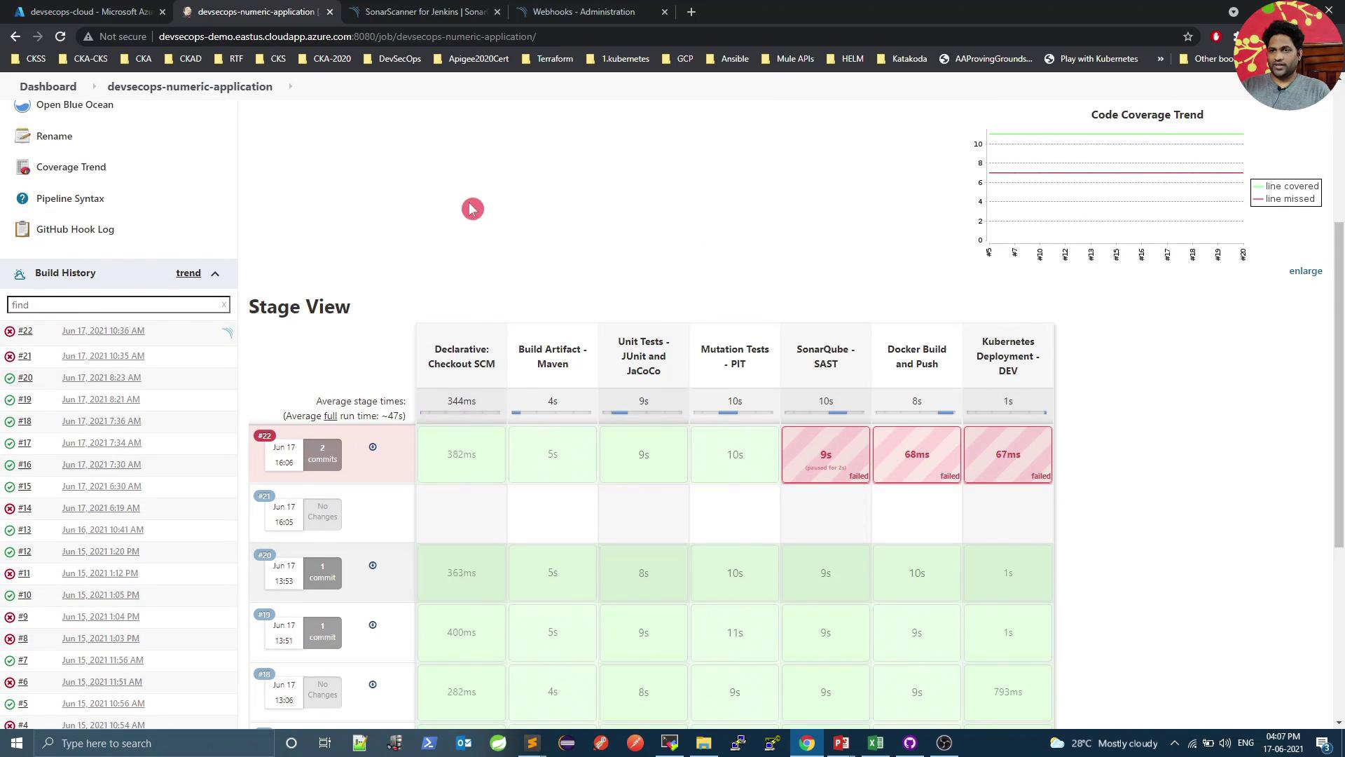This screenshot has height=757, width=1345.
Task: Bookmark page with star icon
Action: (x=1187, y=36)
